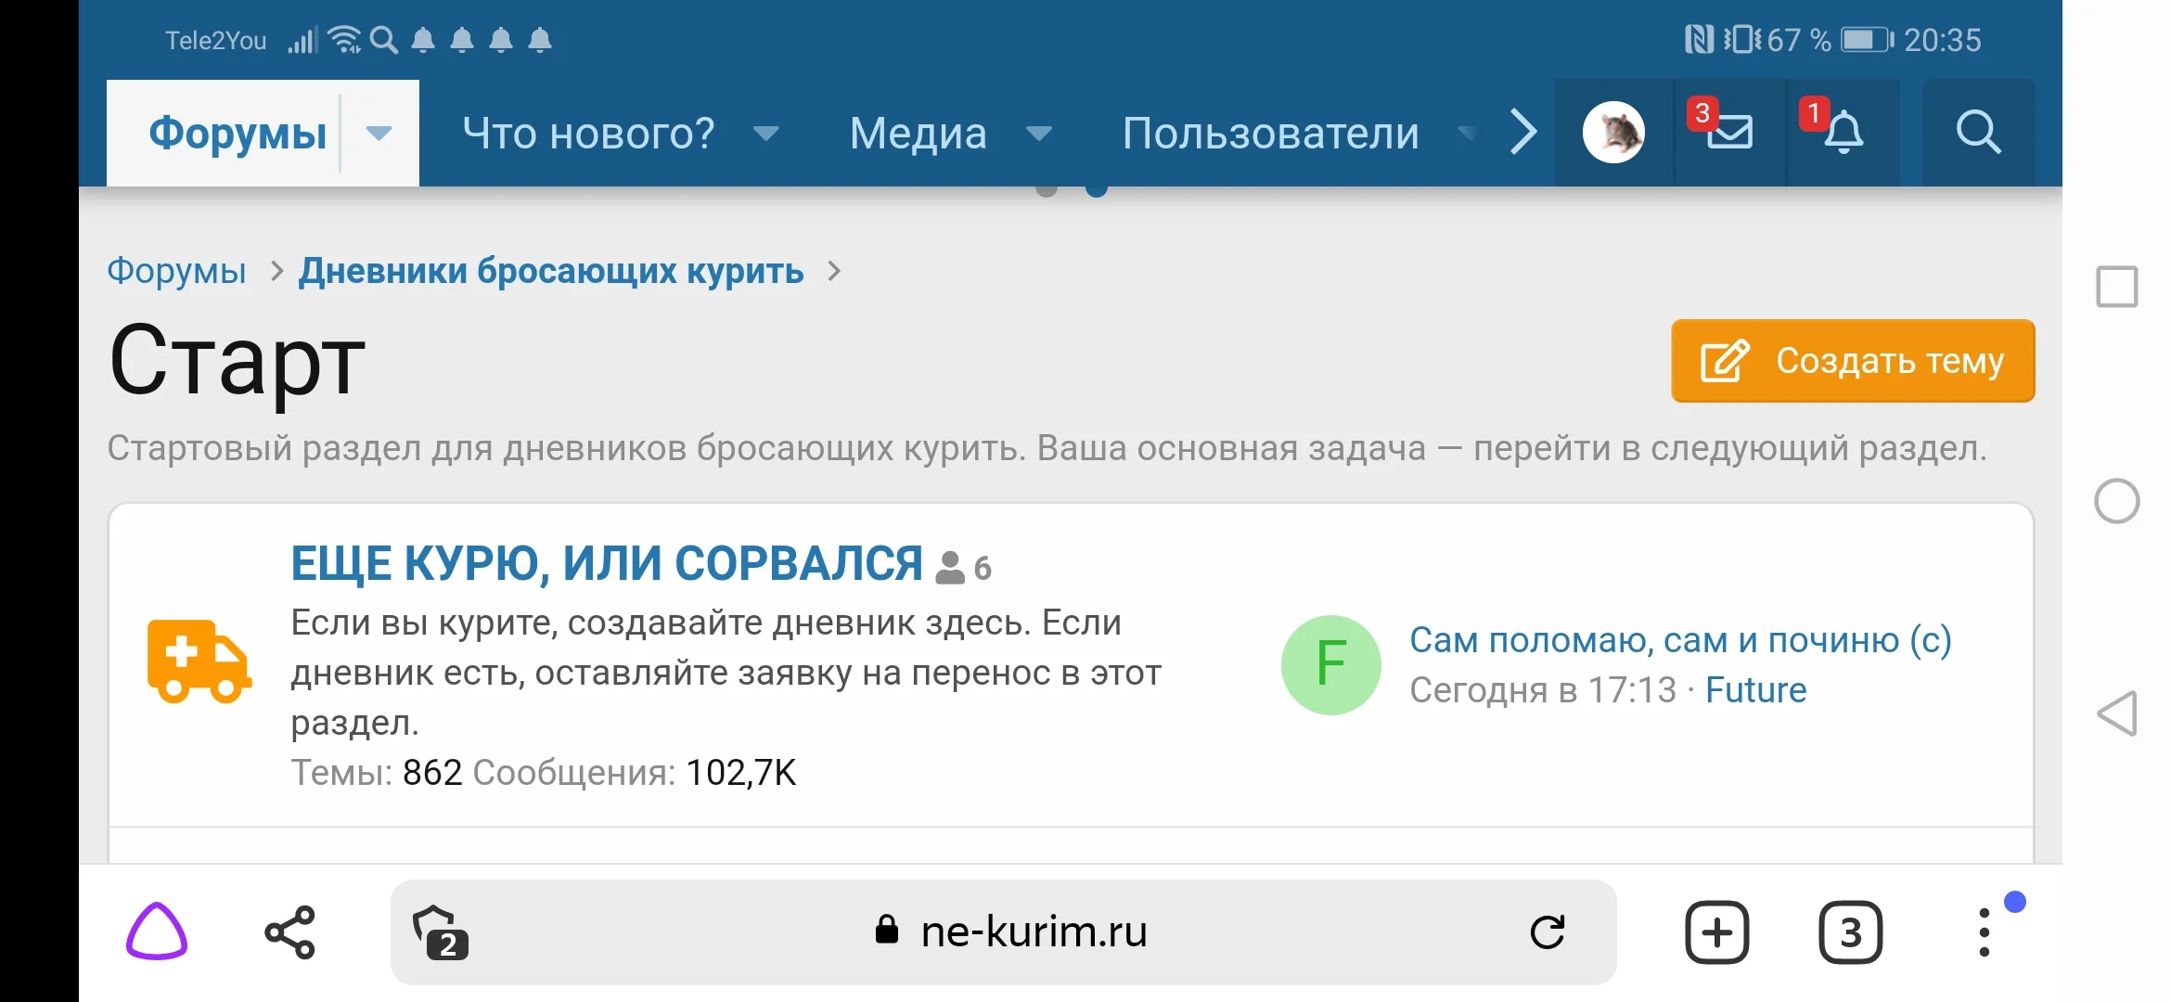
Task: Open notifications bell with 1 alert
Action: point(1844,133)
